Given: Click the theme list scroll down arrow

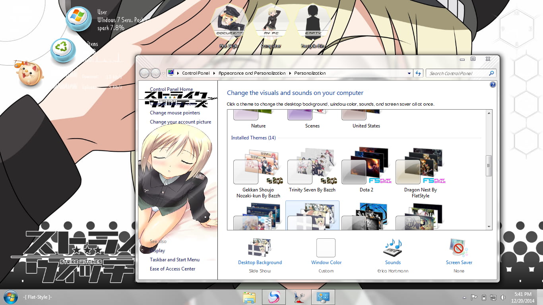Looking at the screenshot, I should (489, 226).
